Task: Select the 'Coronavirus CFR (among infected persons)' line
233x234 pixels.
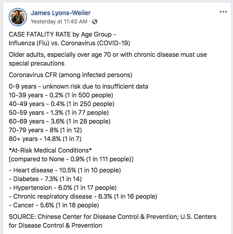Action: tap(71, 75)
